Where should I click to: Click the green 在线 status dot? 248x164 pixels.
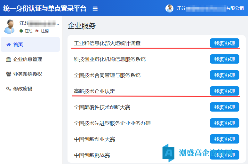(x=21, y=31)
